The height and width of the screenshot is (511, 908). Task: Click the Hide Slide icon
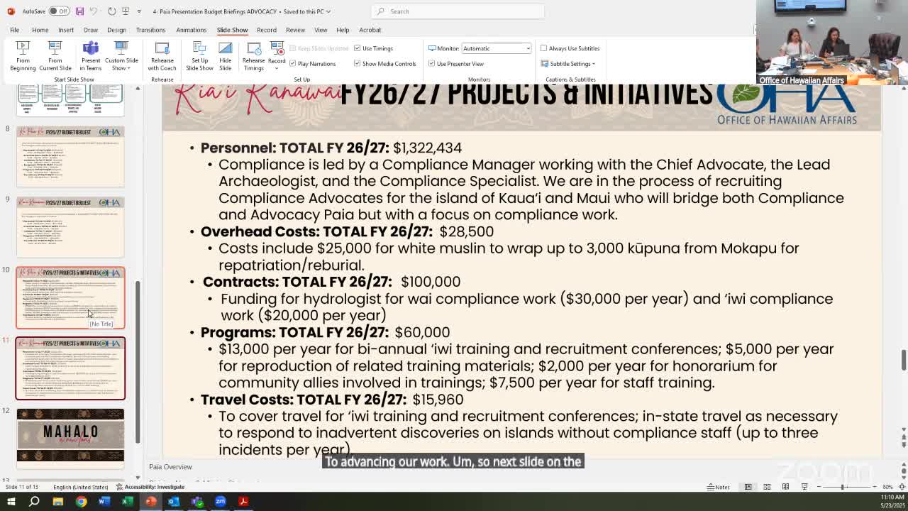[225, 55]
